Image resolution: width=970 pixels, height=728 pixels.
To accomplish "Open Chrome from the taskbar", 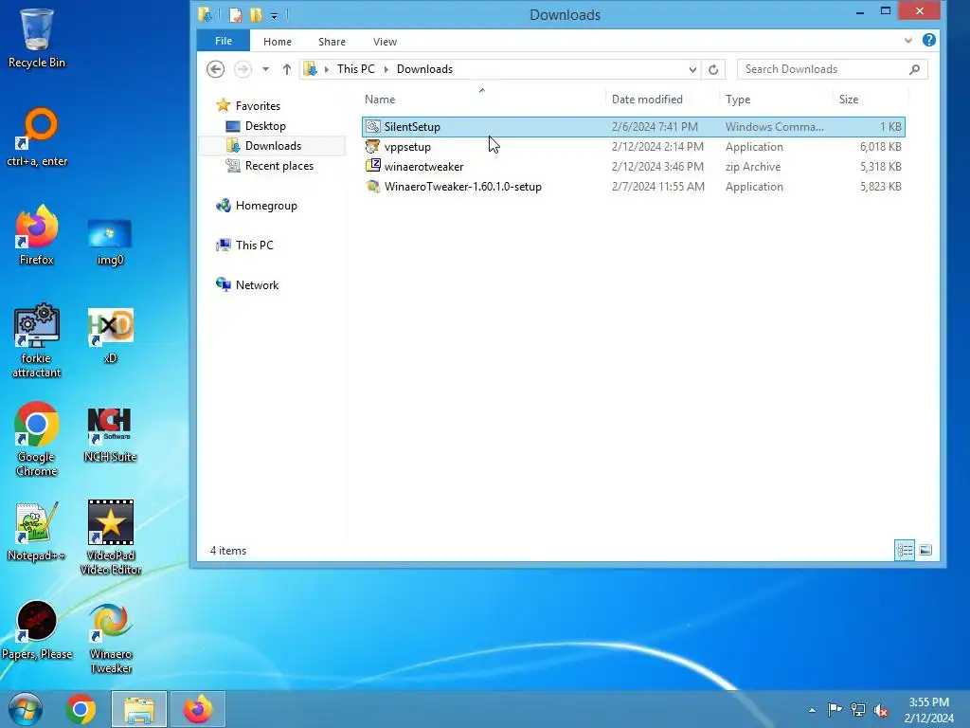I will click(x=81, y=709).
